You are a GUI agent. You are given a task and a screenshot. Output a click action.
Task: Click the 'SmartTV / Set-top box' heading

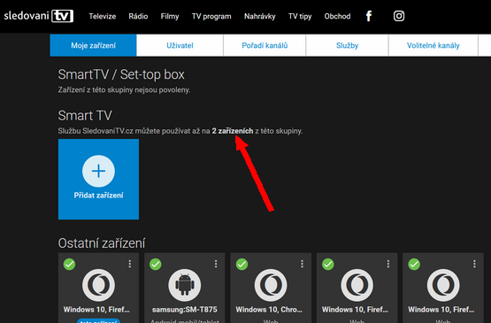click(121, 74)
